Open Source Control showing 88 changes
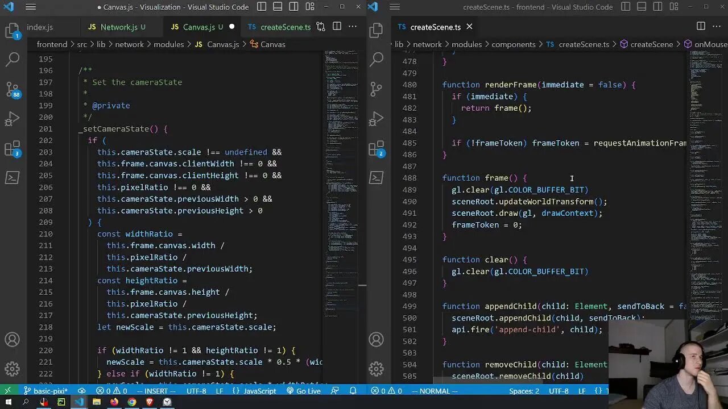The image size is (728, 409). [x=13, y=90]
